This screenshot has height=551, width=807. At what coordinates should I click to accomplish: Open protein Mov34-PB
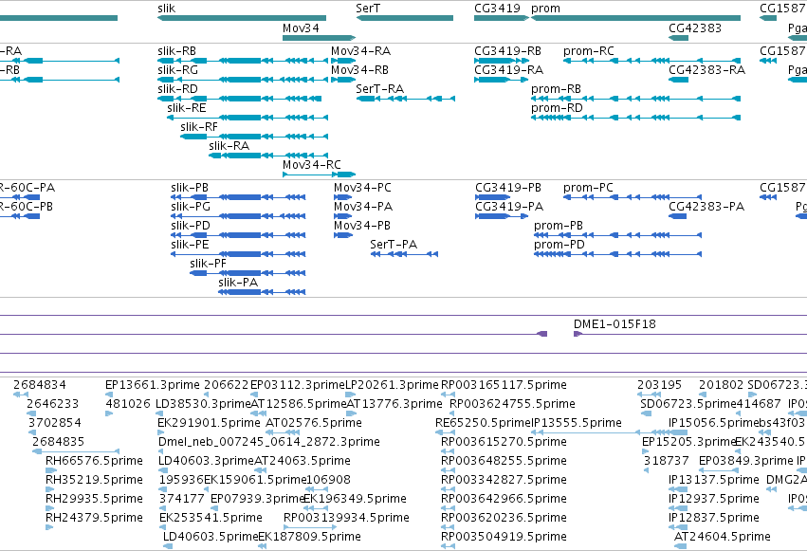point(362,226)
